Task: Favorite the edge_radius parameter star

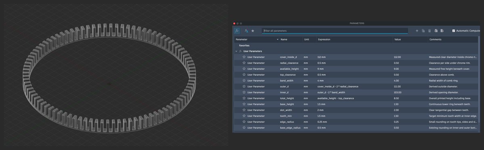Action: pyautogui.click(x=244, y=122)
